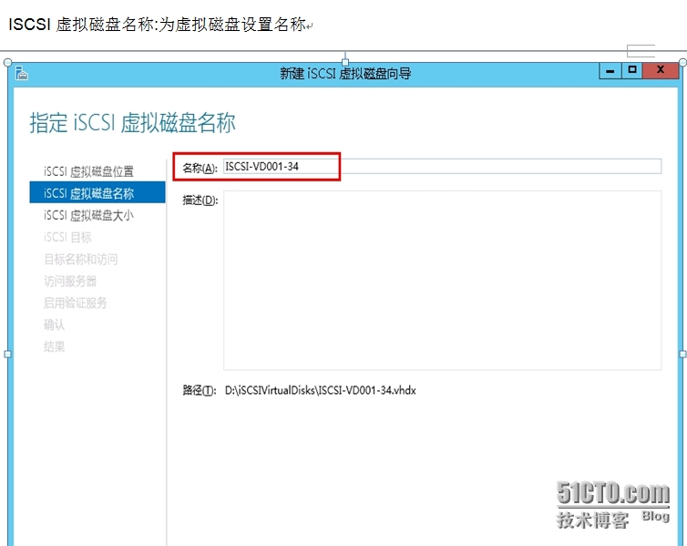Click the 路径(T) label
Screen dimensions: 687x546
(200, 390)
